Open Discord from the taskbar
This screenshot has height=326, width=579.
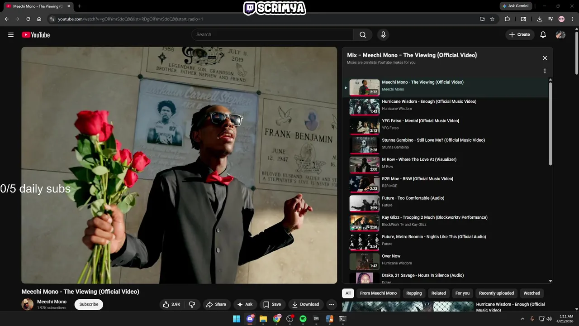click(x=250, y=319)
